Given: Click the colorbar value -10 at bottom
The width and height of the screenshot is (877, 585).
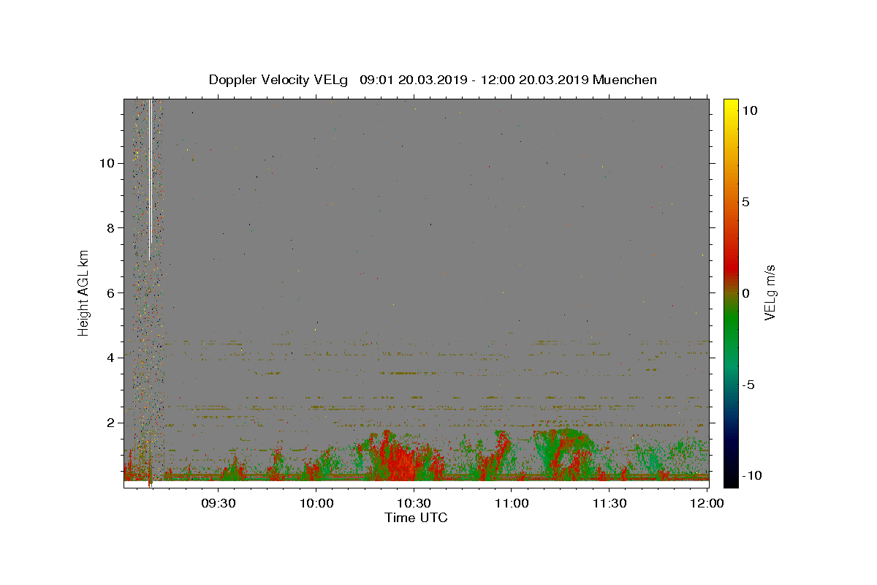Looking at the screenshot, I should point(753,476).
